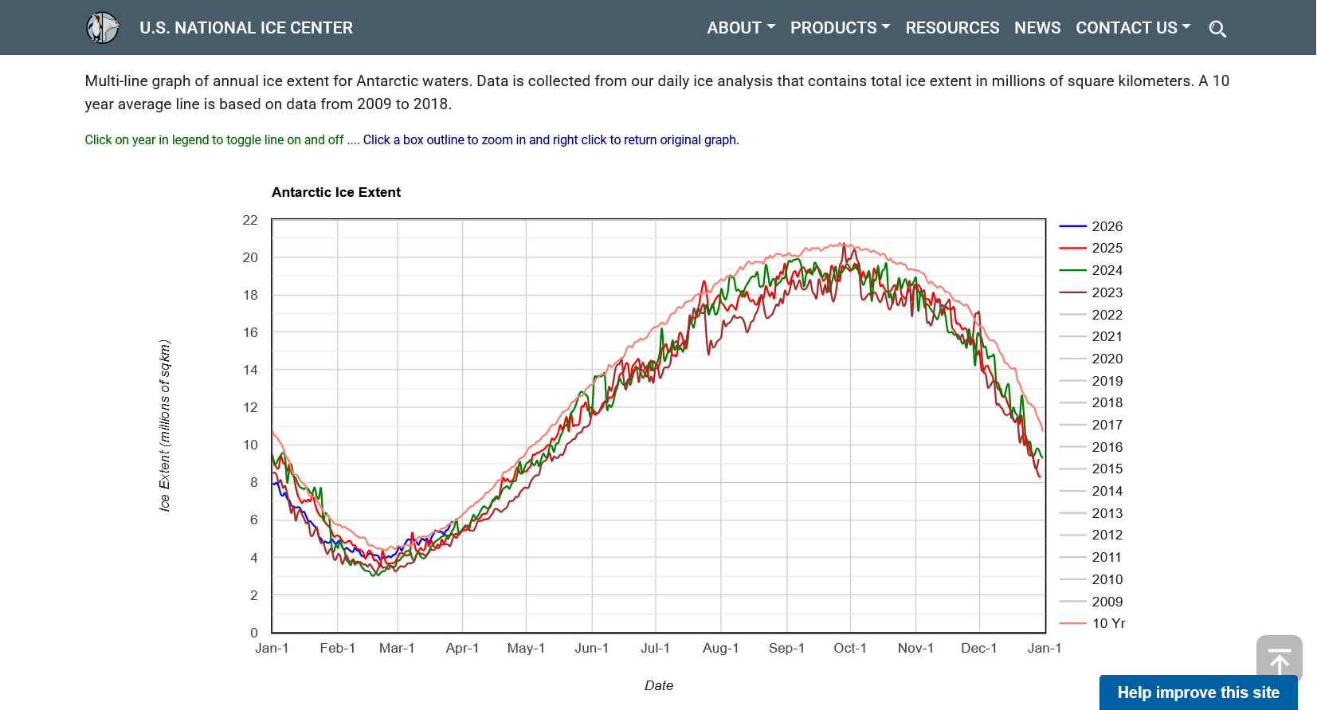Click the red 2025 color line swatch

point(1072,249)
